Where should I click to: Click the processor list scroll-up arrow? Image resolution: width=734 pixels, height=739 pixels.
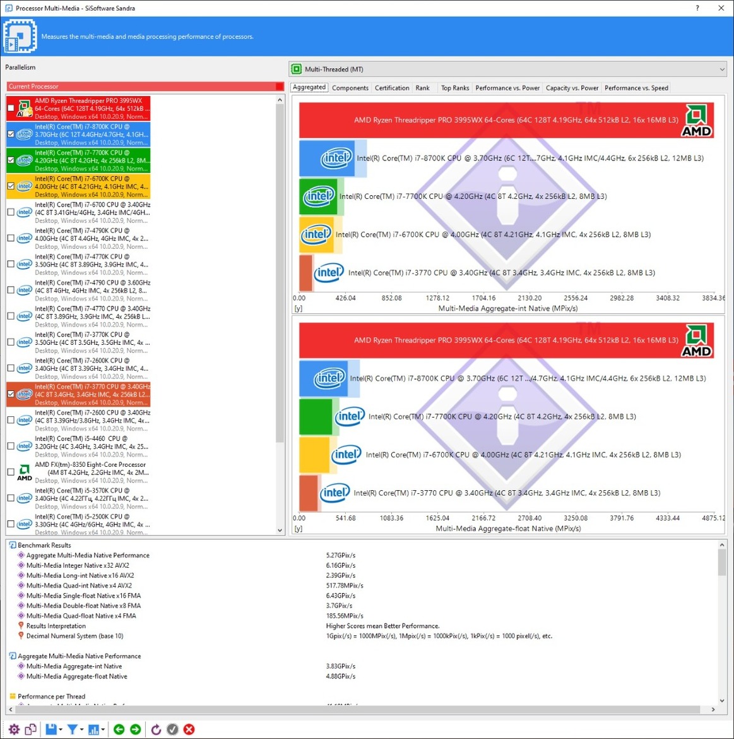(280, 100)
